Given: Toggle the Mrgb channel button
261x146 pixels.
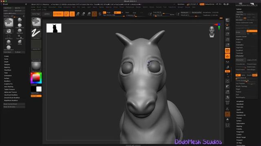Looking at the screenshot, I should point(109,13).
